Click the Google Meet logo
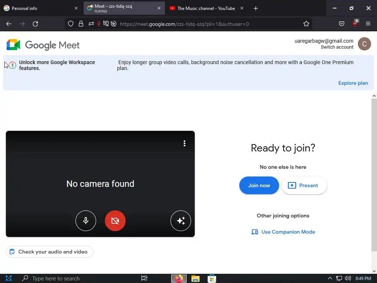The height and width of the screenshot is (283, 377). [43, 45]
